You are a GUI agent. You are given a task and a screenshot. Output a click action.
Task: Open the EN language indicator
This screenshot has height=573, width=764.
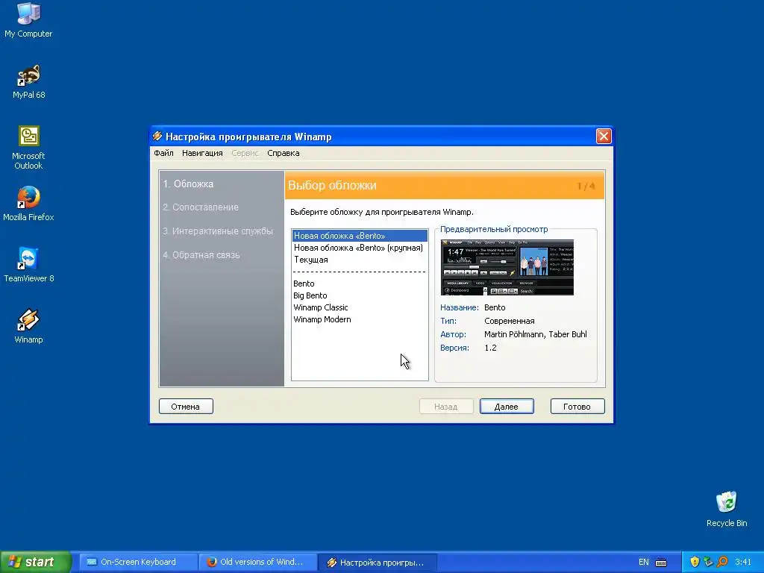pyautogui.click(x=644, y=563)
